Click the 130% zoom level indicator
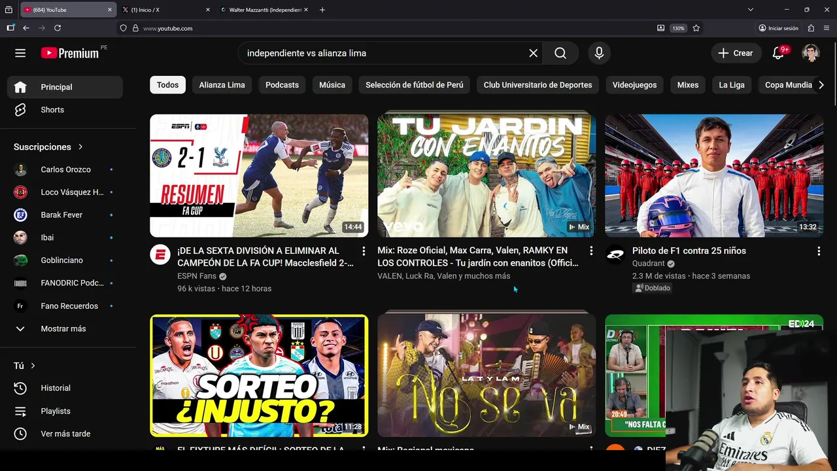This screenshot has width=837, height=471. point(679,28)
